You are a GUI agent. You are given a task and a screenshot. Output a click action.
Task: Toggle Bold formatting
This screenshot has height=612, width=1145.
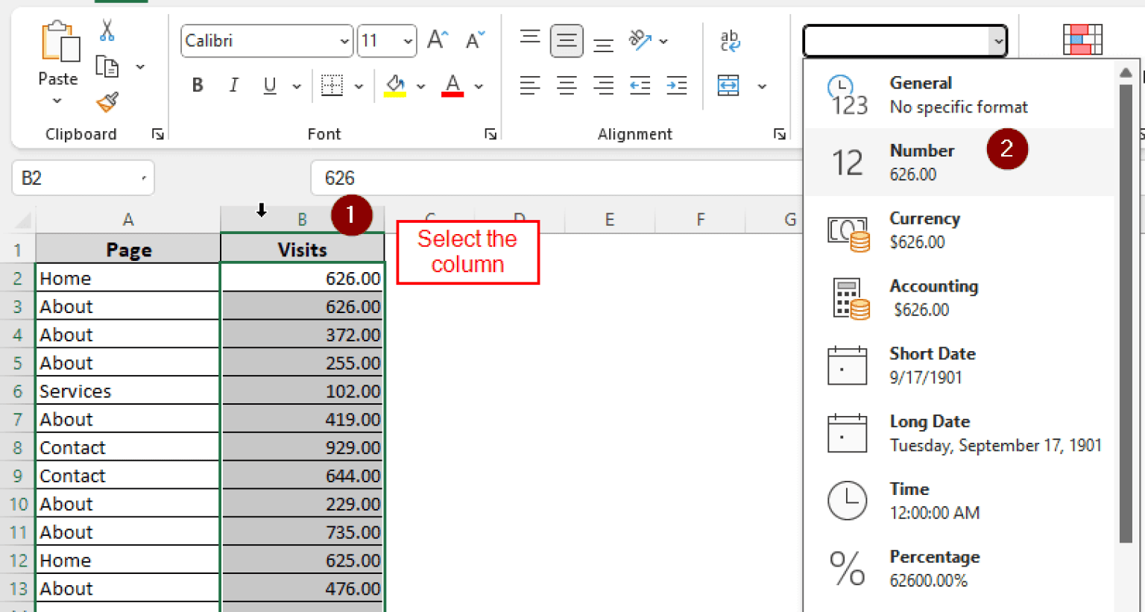pos(198,86)
